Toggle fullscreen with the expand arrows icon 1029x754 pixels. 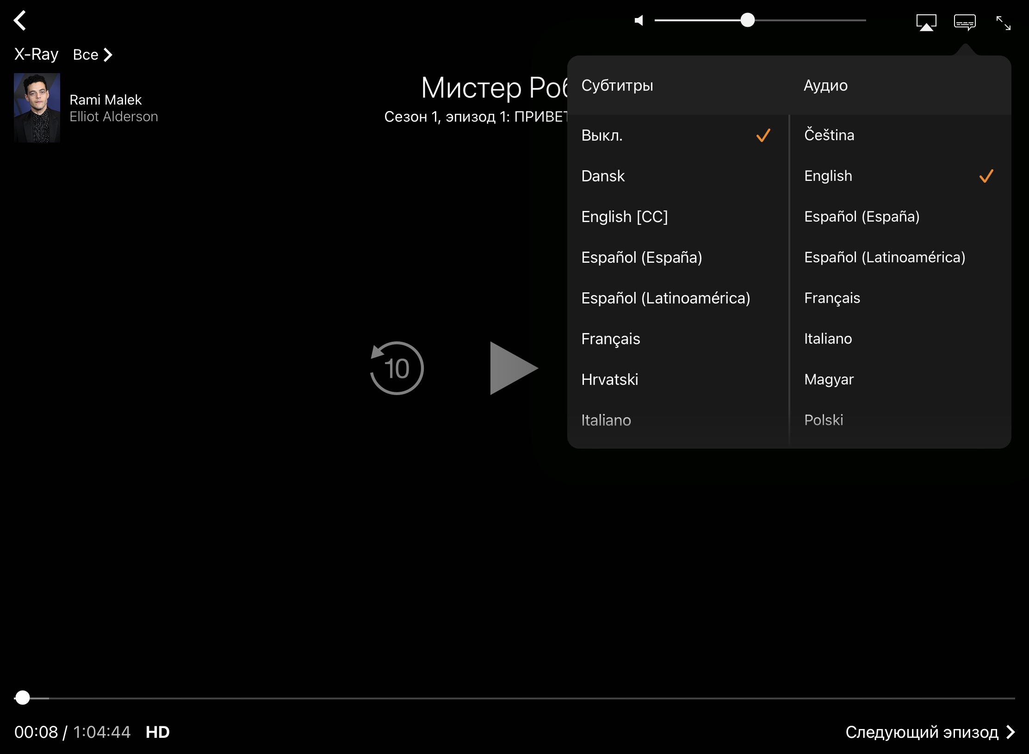1003,23
